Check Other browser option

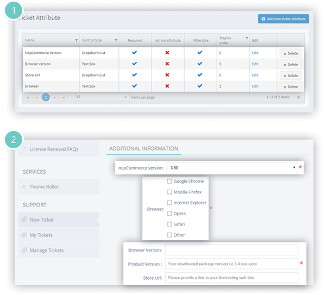coord(170,235)
